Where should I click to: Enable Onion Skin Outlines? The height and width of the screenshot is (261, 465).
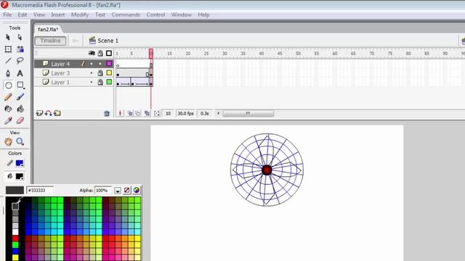tap(137, 113)
